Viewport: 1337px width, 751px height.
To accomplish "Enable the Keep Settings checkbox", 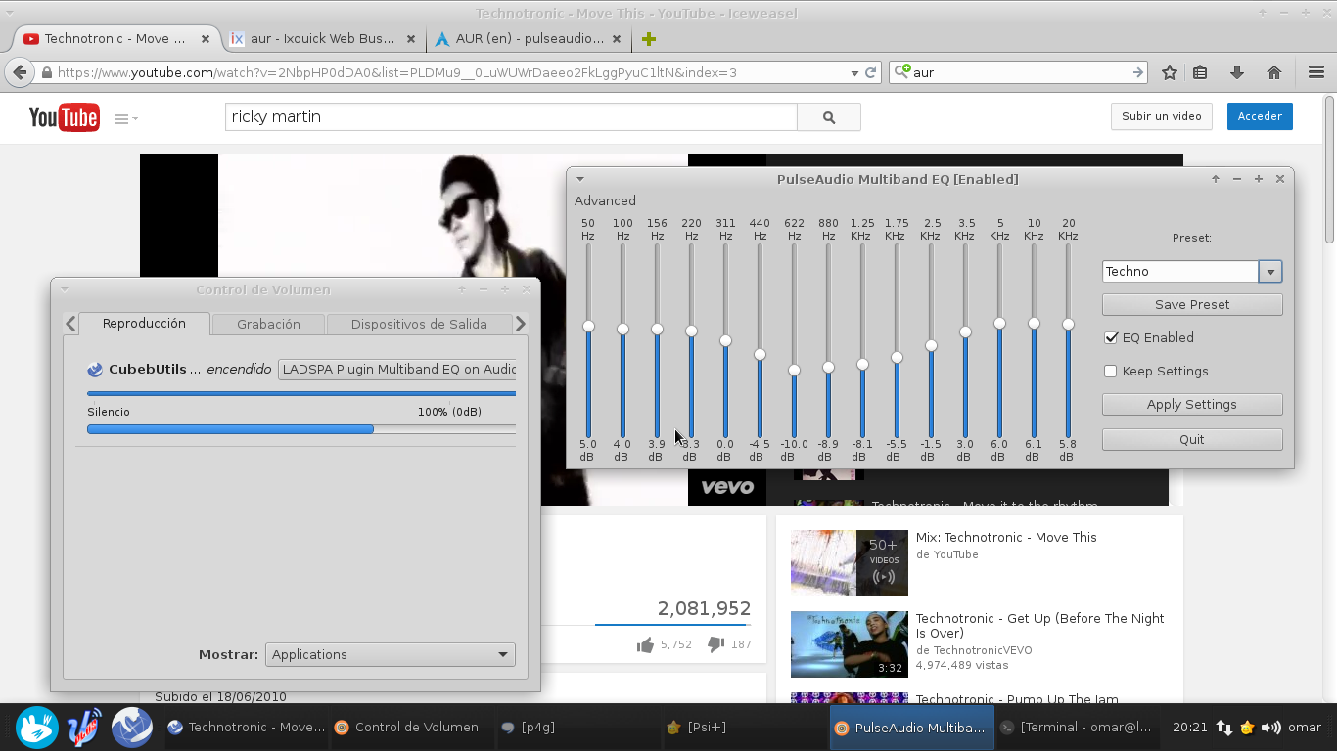I will click(x=1111, y=371).
